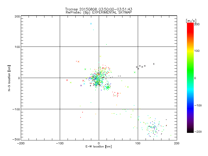Click the colorbar '0' tick label
The image size is (208, 156).
coord(195,78)
